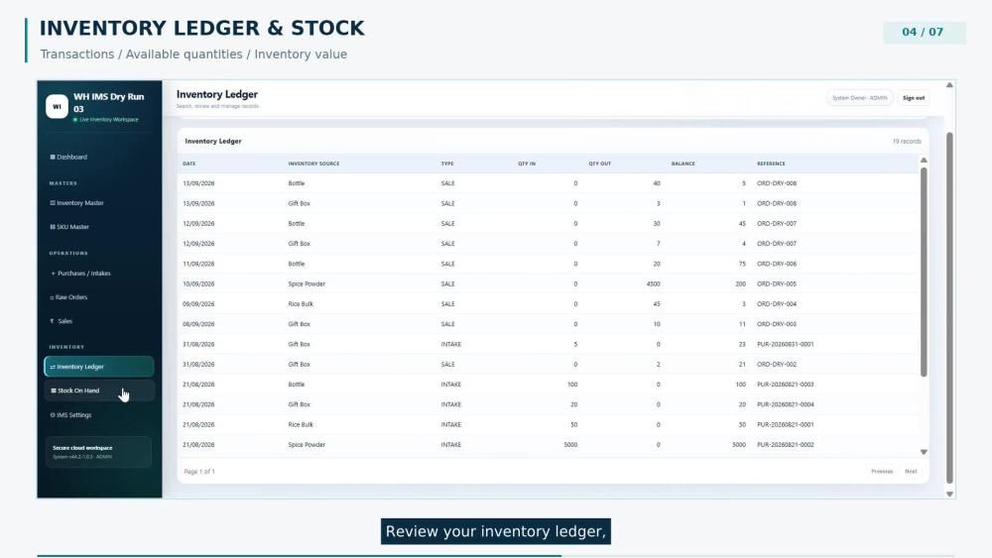Click the DATE column header

tap(189, 164)
